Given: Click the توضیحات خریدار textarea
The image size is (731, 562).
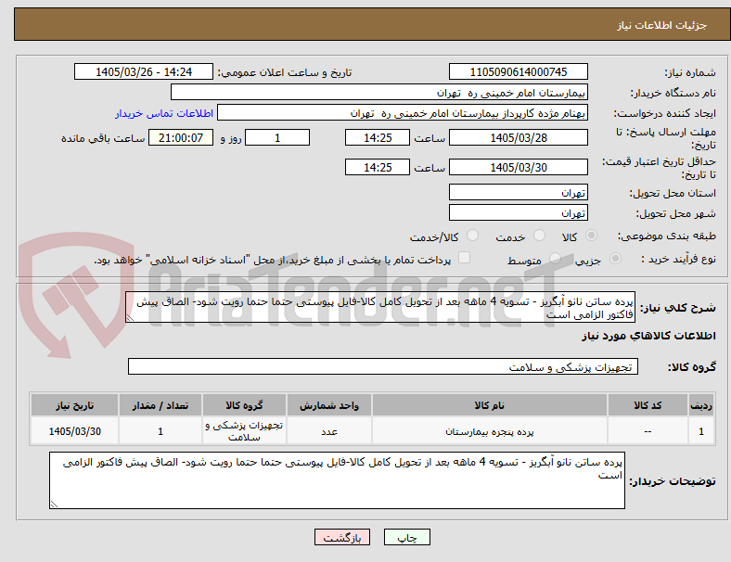Looking at the screenshot, I should (337, 480).
